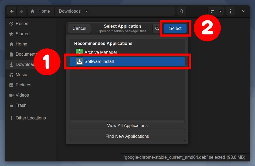
Task: Go to Home in the sidebar
Action: (x=31, y=44)
